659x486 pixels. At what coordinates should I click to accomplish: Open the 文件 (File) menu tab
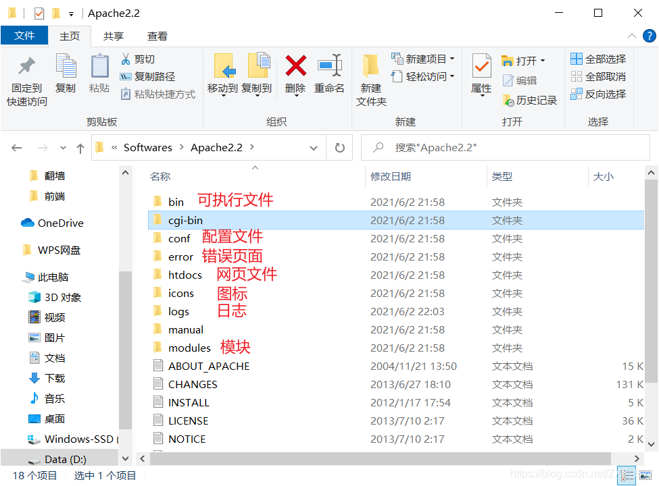[x=24, y=36]
